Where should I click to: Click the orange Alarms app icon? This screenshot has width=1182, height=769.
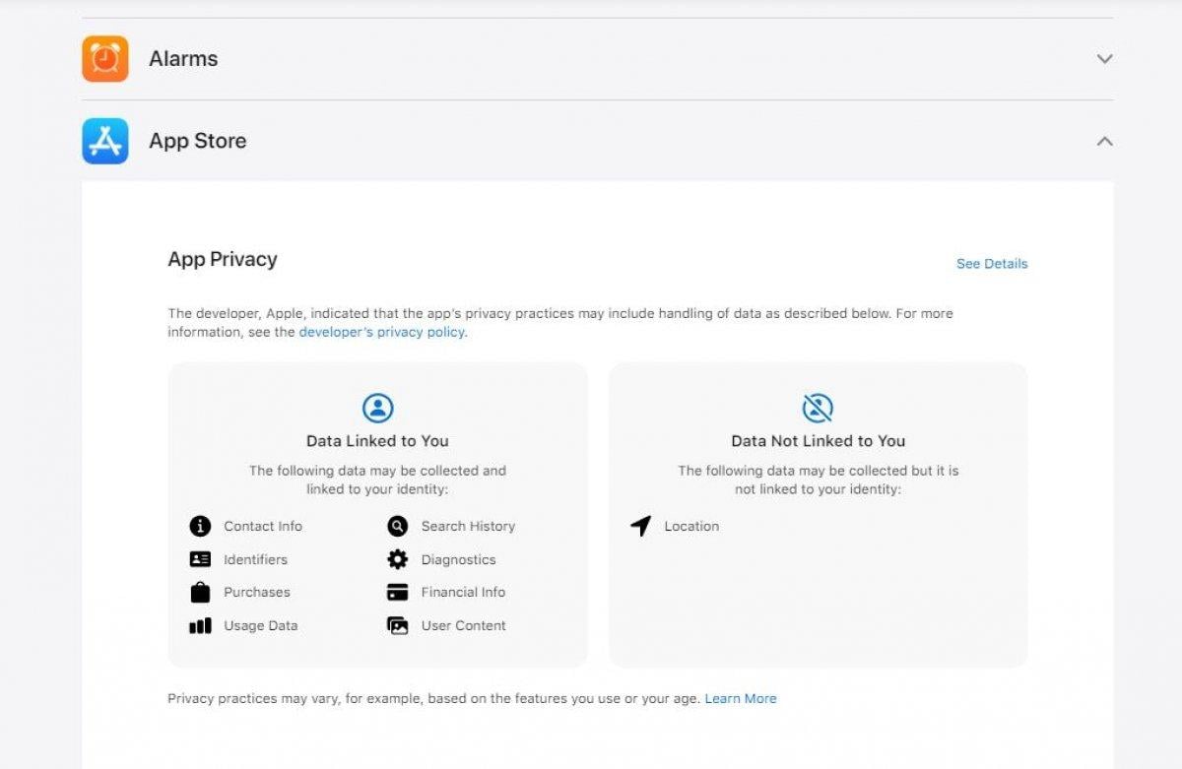coord(105,59)
